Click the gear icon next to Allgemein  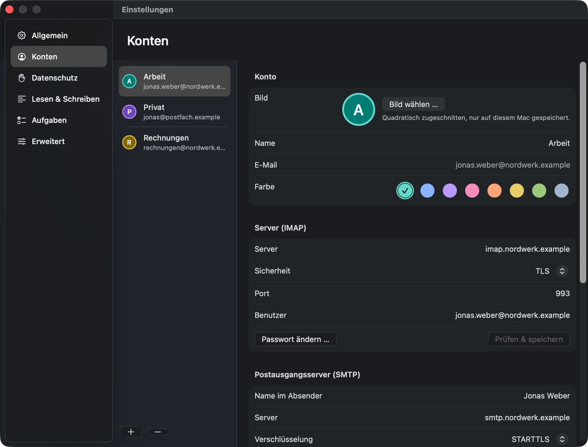pos(22,35)
